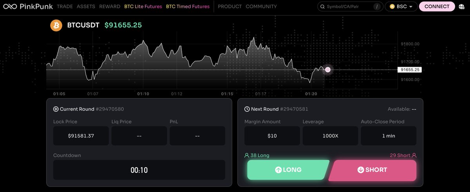Click the 91700.00 axis label
The width and height of the screenshot is (470, 192).
410,62
